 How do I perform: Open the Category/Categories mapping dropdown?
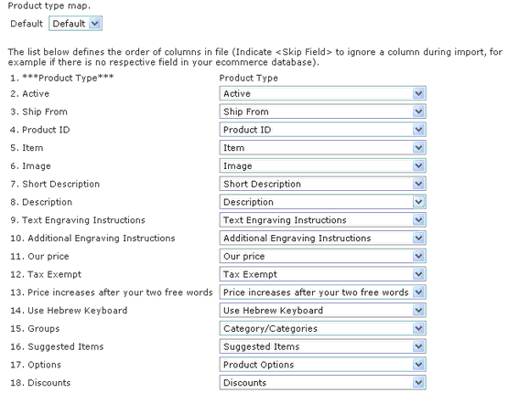pyautogui.click(x=322, y=328)
